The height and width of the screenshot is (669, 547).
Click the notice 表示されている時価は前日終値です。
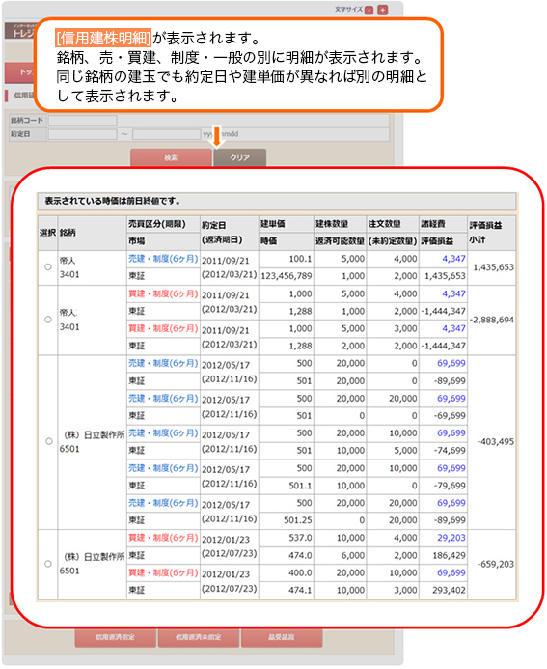pyautogui.click(x=113, y=201)
